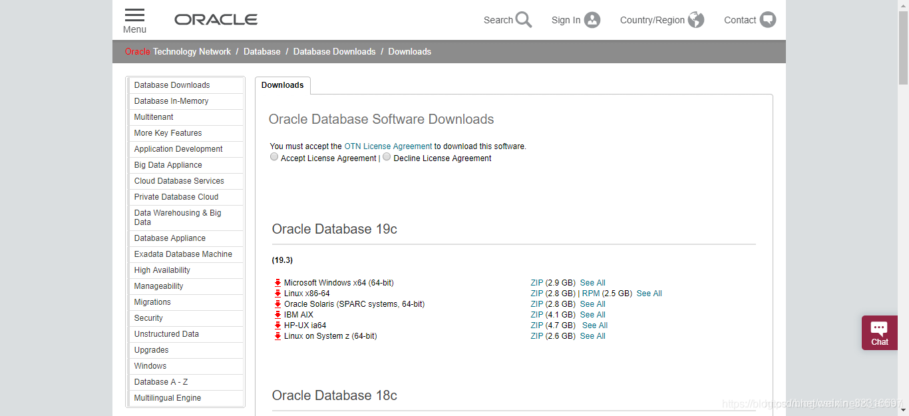Click See All for HP-UX ia64
Viewport: 909px width, 416px height.
click(595, 325)
